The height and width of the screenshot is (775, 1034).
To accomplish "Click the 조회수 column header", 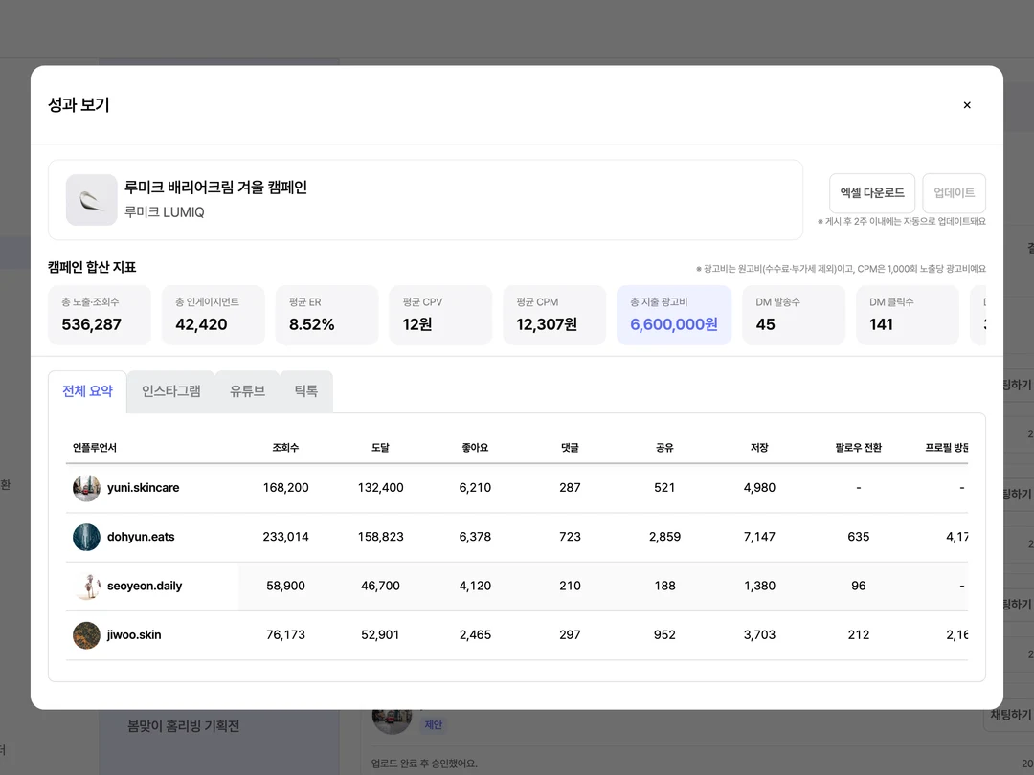I will click(x=285, y=448).
